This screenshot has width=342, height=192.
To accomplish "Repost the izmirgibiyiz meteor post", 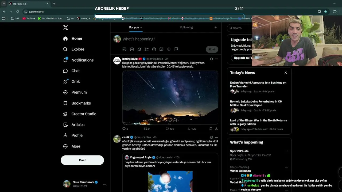I will pos(147,129).
